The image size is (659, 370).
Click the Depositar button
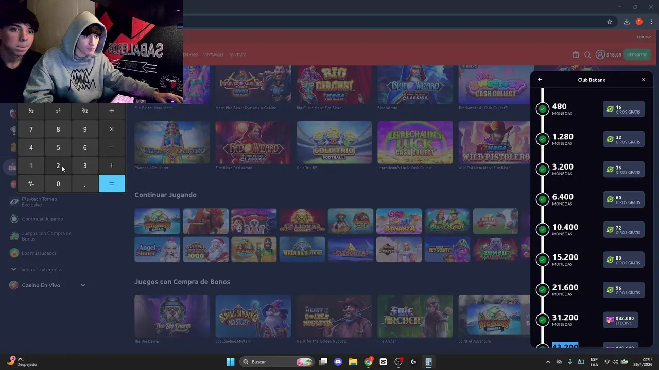click(x=637, y=54)
